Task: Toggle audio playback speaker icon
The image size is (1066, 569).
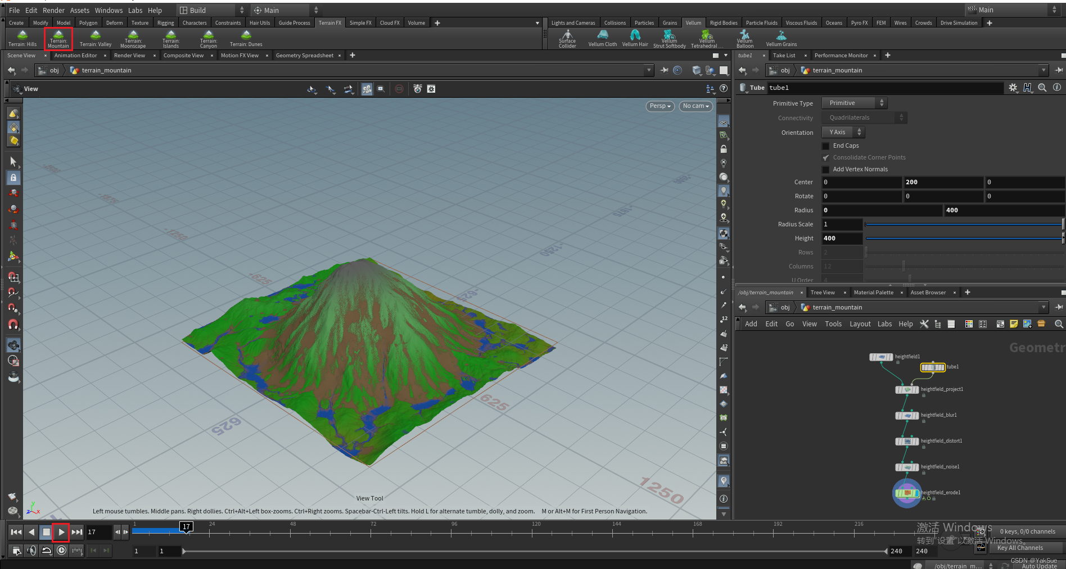Action: click(31, 550)
